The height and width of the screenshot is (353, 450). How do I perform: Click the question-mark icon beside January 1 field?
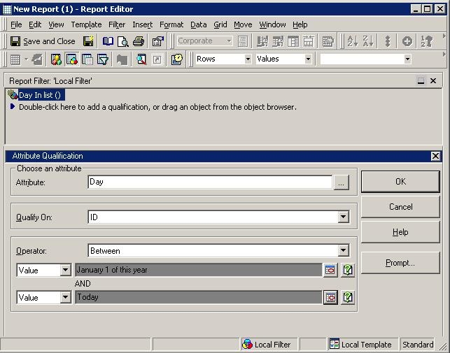coord(347,271)
